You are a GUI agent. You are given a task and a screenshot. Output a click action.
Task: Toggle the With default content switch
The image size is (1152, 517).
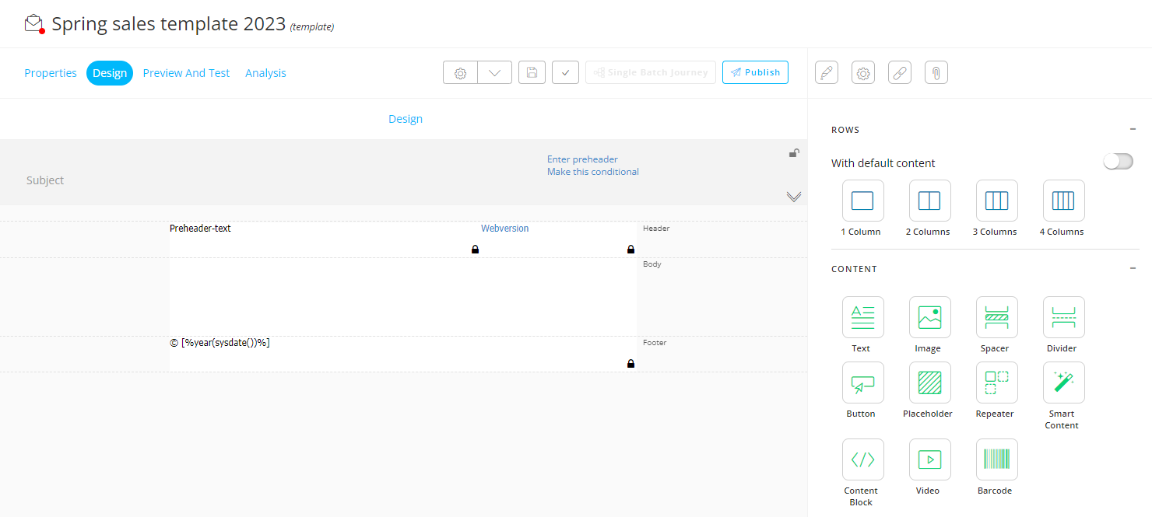[x=1118, y=162]
